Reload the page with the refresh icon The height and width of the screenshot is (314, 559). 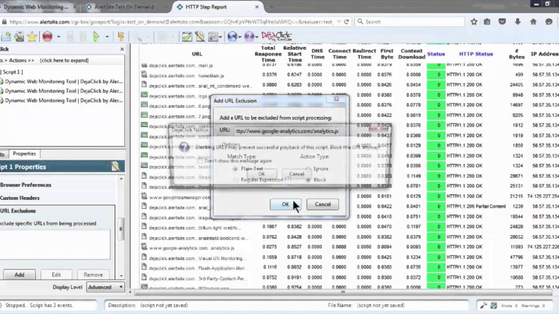pyautogui.click(x=346, y=22)
